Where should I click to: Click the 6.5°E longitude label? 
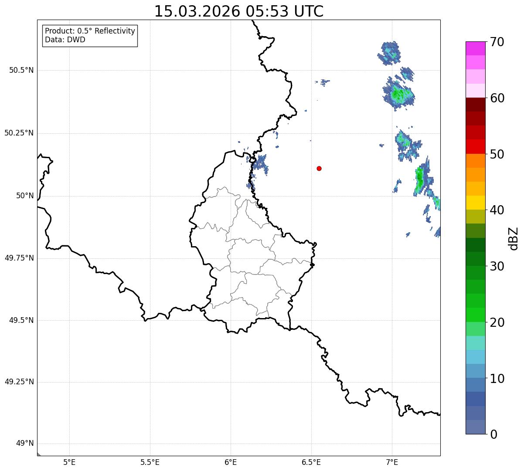pos(311,462)
